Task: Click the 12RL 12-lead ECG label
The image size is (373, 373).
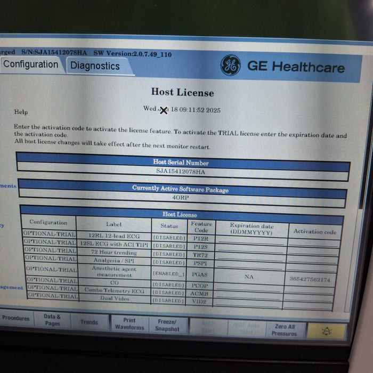Action: coord(114,236)
